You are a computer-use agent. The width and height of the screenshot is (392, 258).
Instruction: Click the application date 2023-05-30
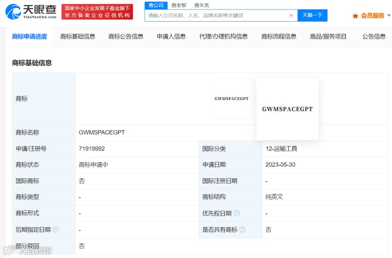pyautogui.click(x=280, y=165)
